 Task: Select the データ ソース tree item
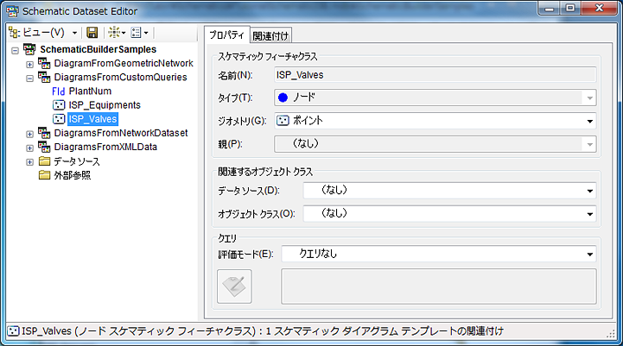[77, 161]
